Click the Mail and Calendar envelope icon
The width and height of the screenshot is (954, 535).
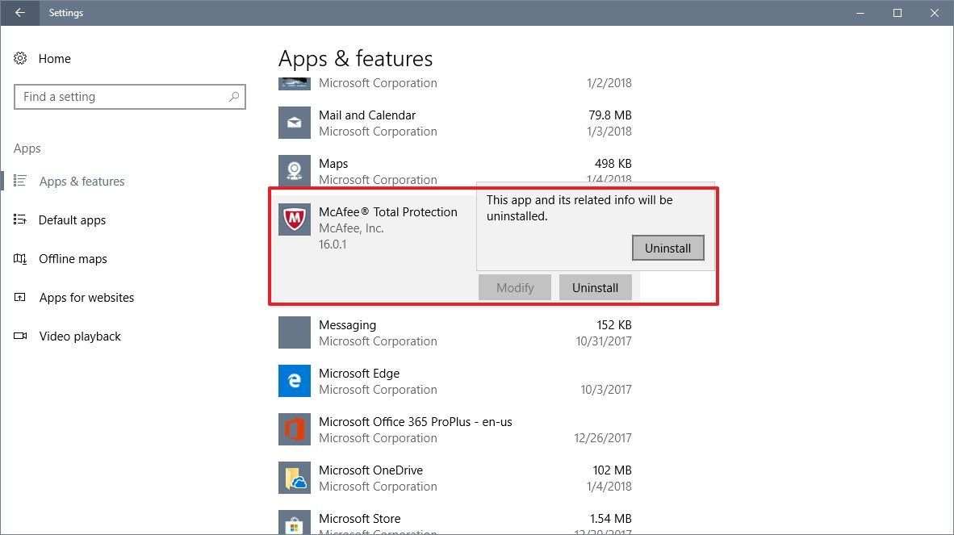[x=294, y=123]
